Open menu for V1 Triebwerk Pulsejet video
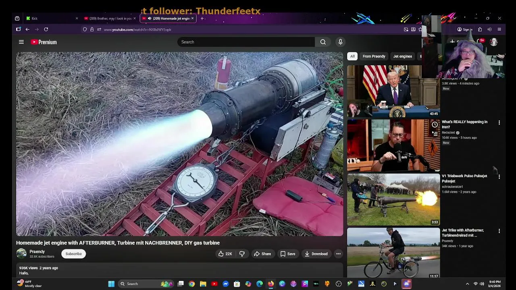 tap(499, 176)
